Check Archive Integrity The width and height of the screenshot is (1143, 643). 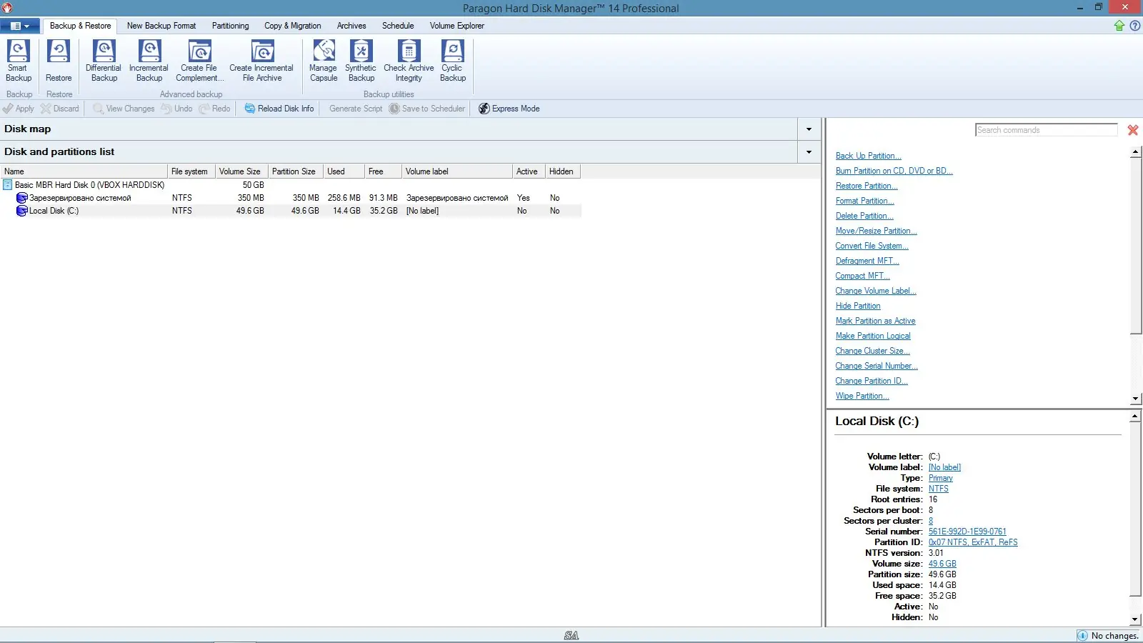(x=408, y=61)
